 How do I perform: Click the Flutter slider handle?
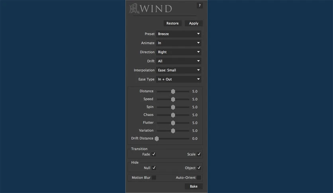click(x=173, y=123)
